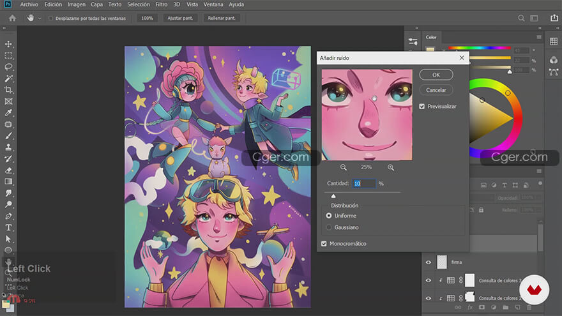The image size is (562, 316).
Task: Click the Rellenar pant. button
Action: point(222,18)
